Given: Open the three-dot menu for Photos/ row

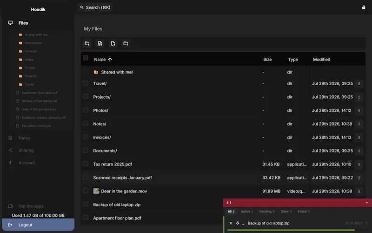Looking at the screenshot, I should (359, 110).
